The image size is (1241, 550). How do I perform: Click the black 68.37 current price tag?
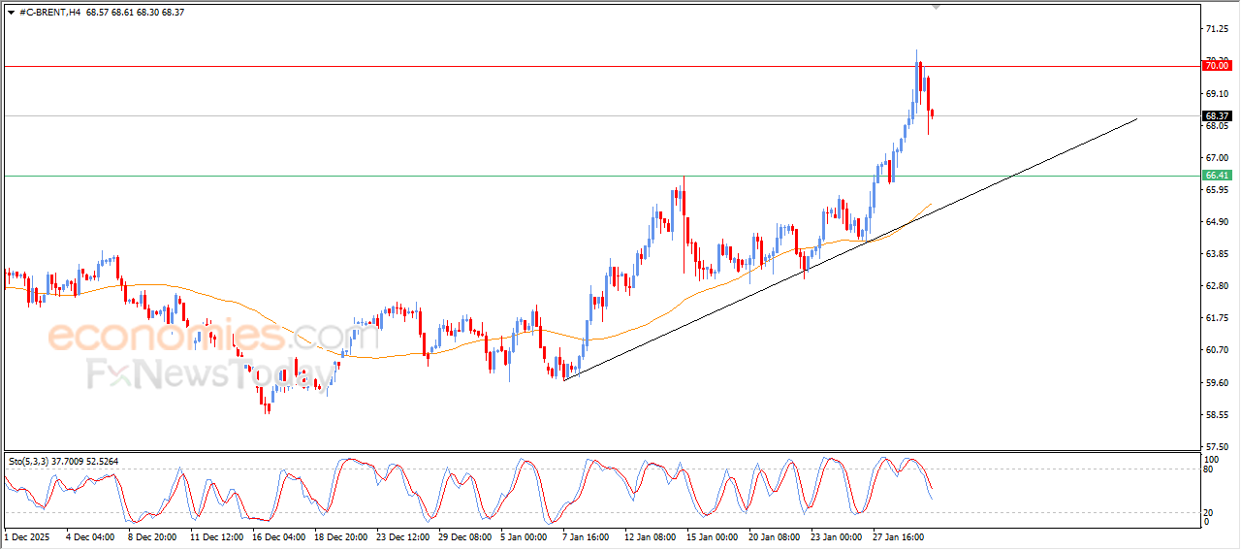click(x=1216, y=116)
